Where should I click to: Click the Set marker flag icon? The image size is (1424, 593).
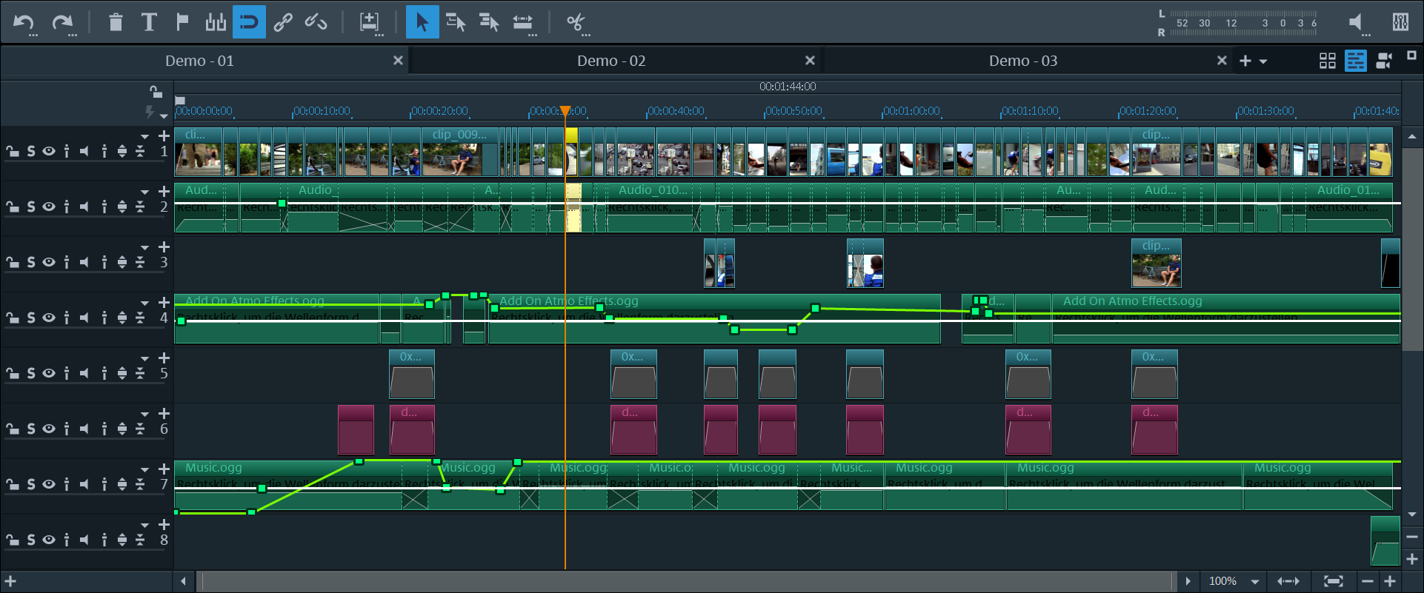182,22
